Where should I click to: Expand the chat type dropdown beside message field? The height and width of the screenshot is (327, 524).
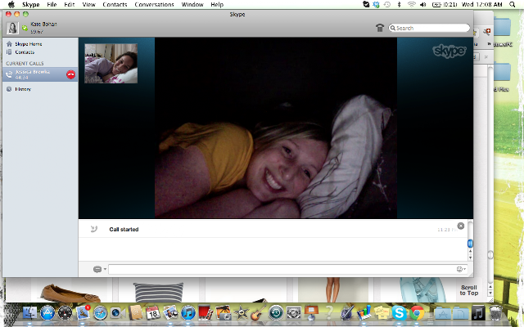pos(100,269)
